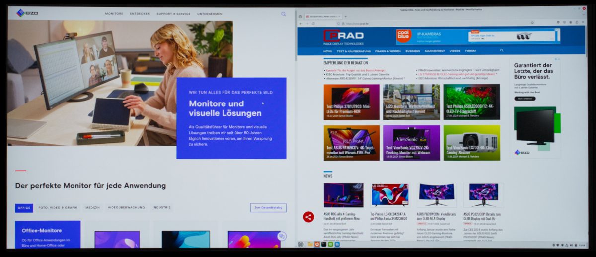Open the applications menu on the bottom panel
The height and width of the screenshot is (257, 596).
point(300,244)
